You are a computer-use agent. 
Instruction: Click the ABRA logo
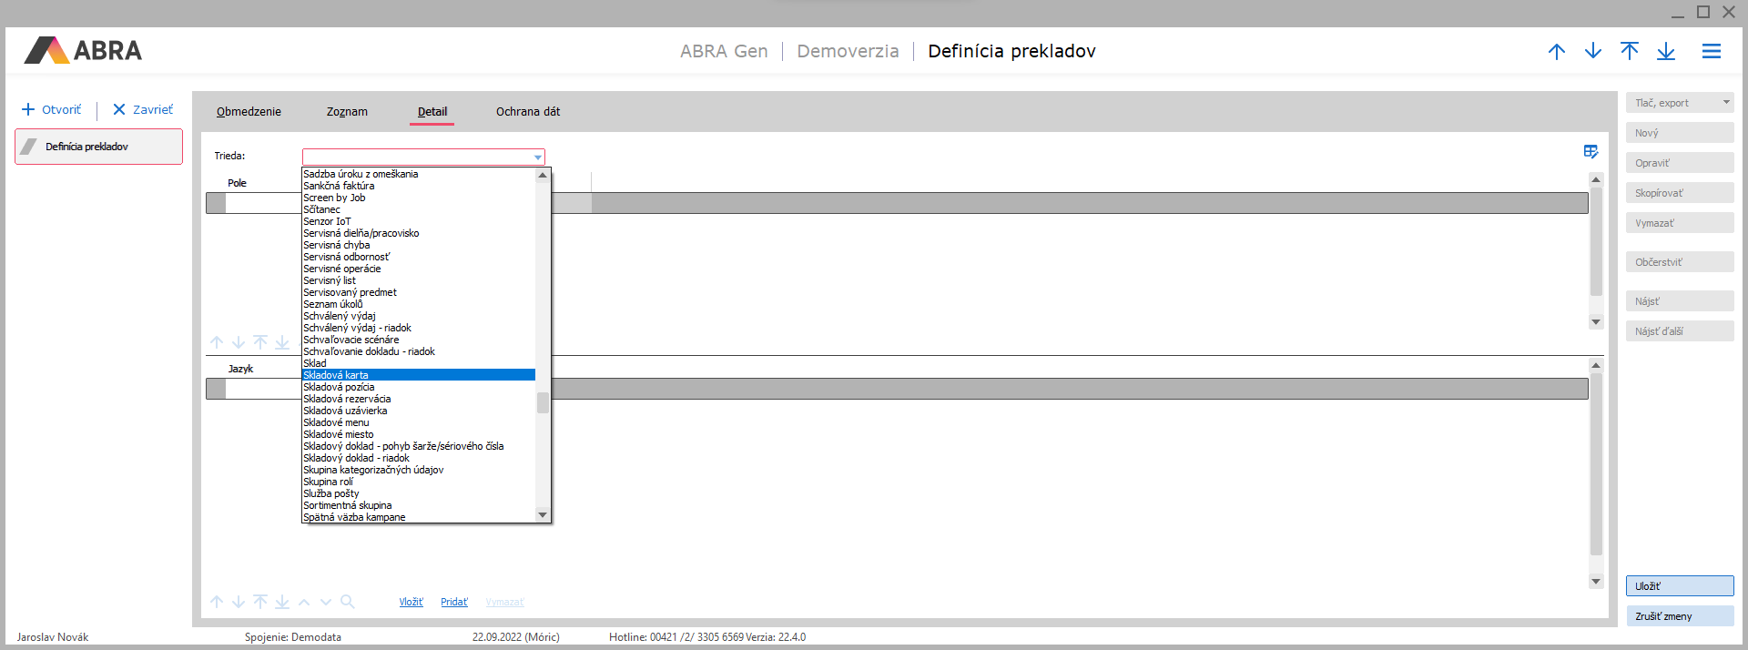point(84,51)
